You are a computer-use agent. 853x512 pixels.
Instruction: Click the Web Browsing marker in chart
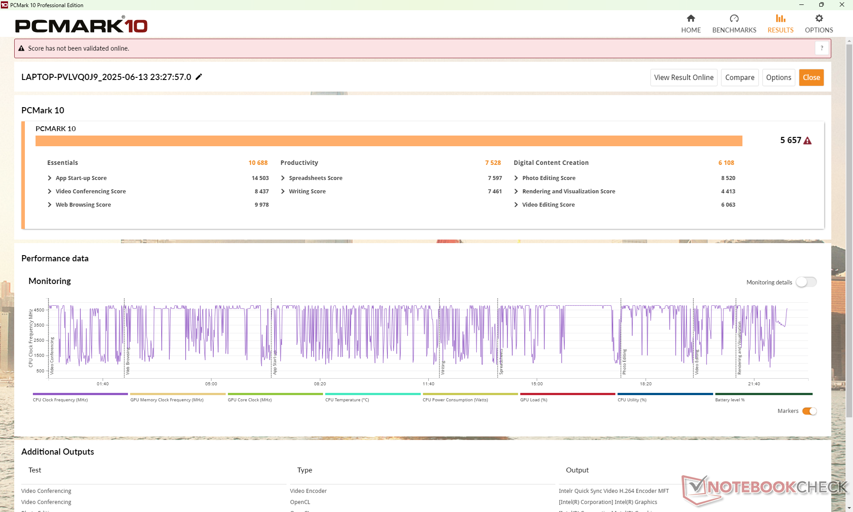(x=128, y=360)
